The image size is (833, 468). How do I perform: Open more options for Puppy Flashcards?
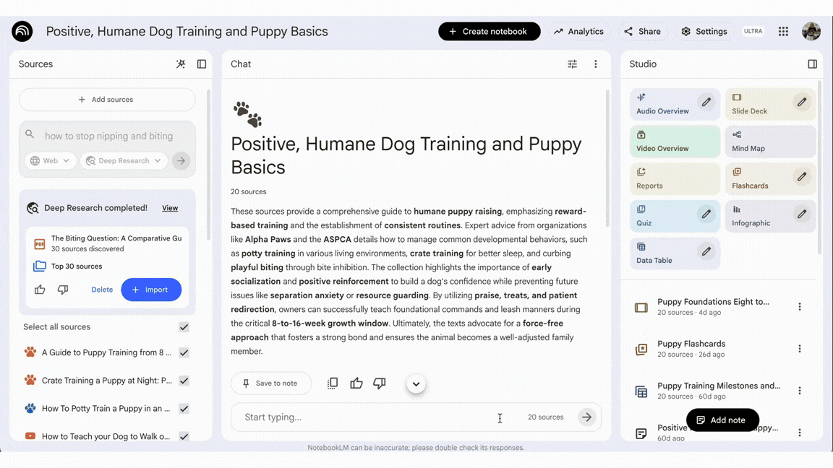click(x=800, y=349)
